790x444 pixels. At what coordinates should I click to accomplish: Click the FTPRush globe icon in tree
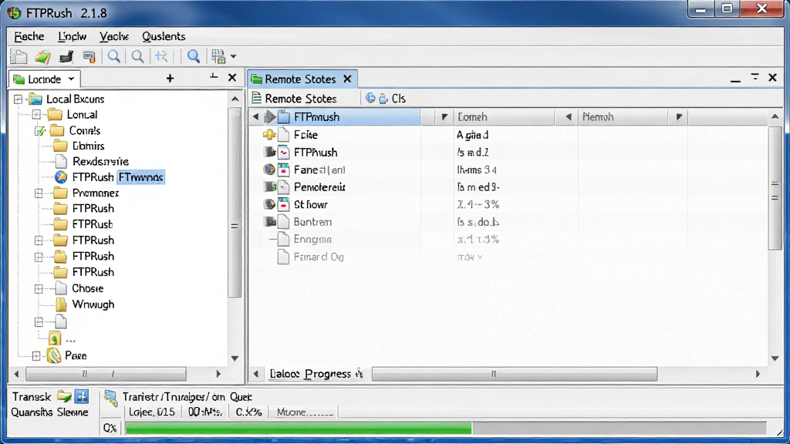click(61, 177)
